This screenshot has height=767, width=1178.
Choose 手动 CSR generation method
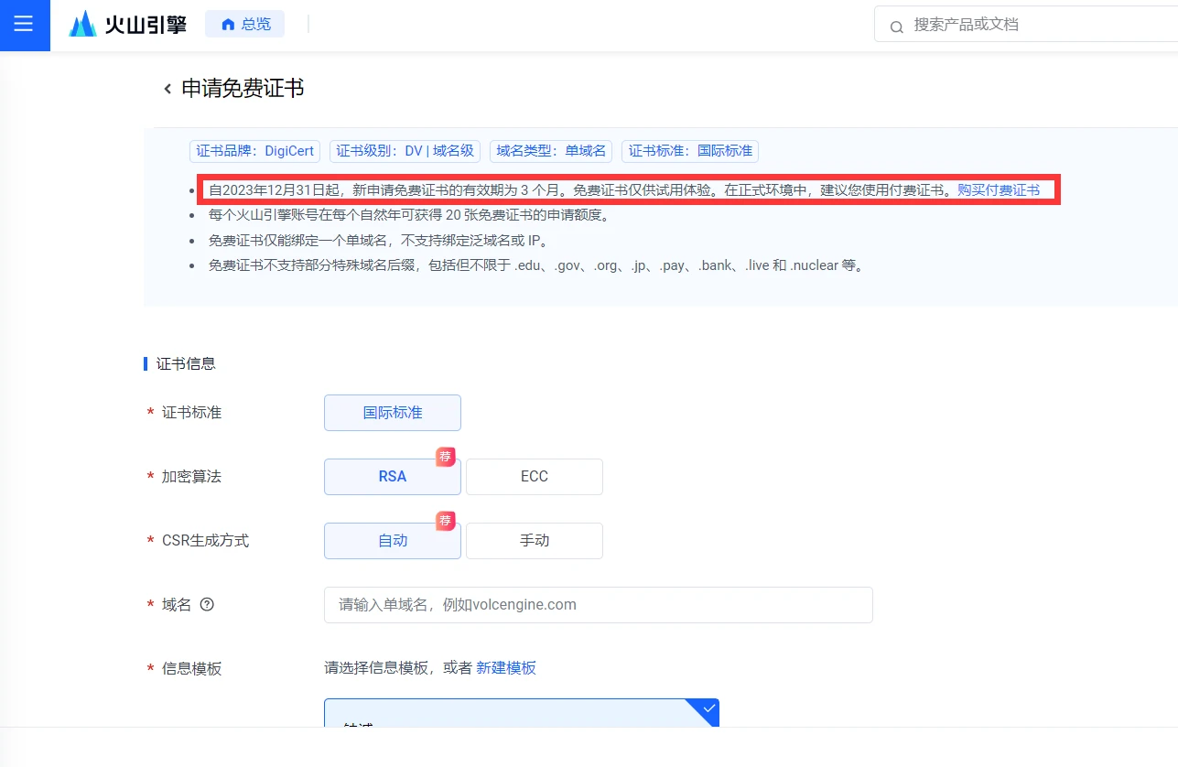[x=534, y=541]
